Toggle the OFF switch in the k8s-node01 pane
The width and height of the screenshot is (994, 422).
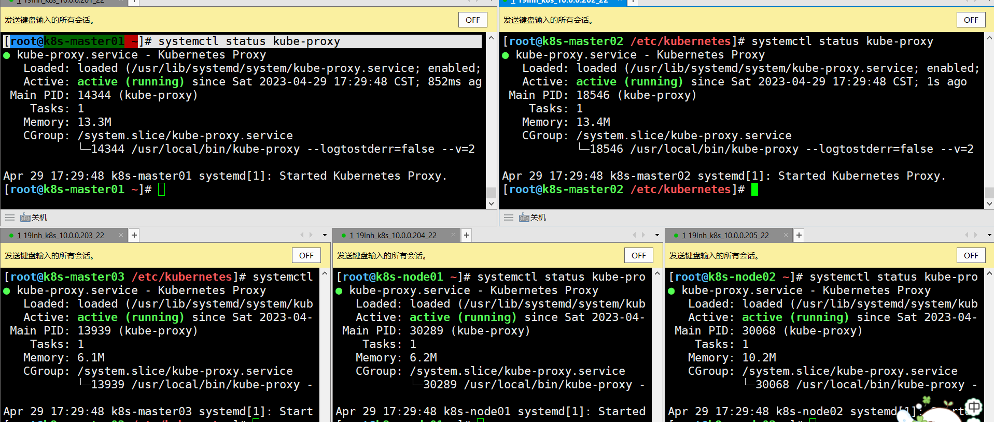tap(639, 255)
